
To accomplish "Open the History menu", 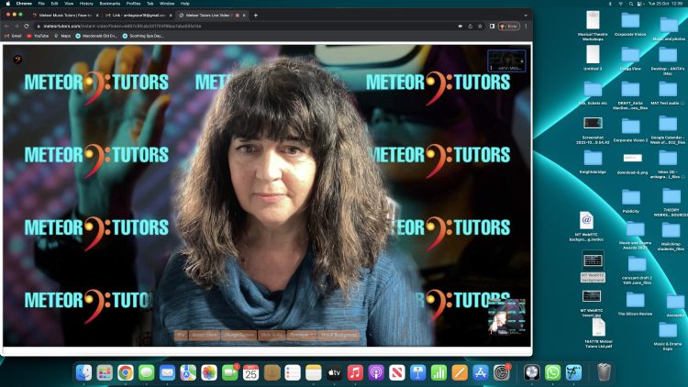I will [86, 4].
